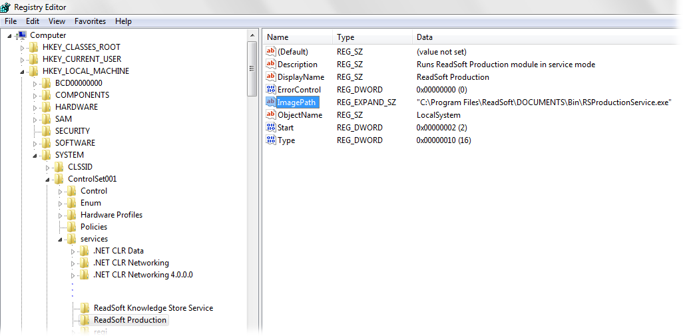This screenshot has width=683, height=336.
Task: Collapse the ControlSet001 tree node
Action: pos(48,180)
